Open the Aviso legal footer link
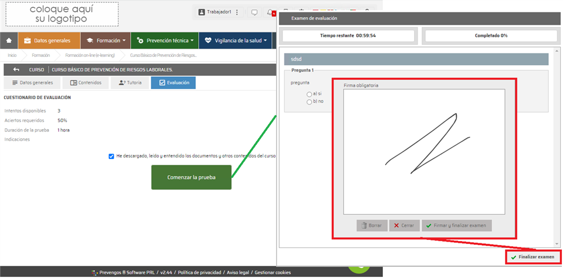Image resolution: width=563 pixels, height=278 pixels. (x=239, y=273)
